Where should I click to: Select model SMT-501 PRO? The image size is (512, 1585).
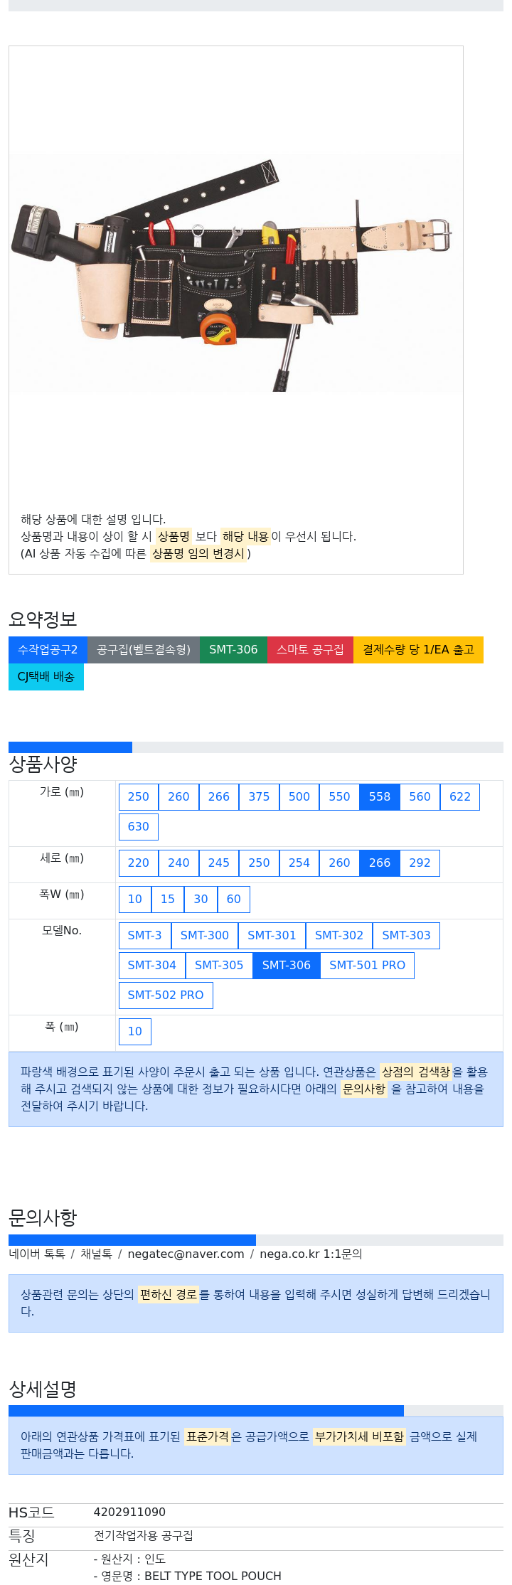coord(367,966)
